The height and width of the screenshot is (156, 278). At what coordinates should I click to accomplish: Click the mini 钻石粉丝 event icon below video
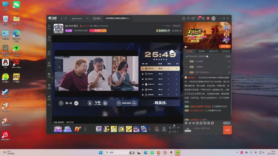click(x=58, y=129)
